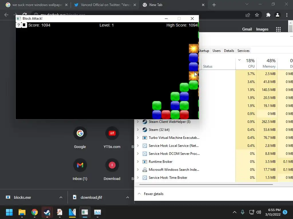Open Windows Start menu

(9, 212)
